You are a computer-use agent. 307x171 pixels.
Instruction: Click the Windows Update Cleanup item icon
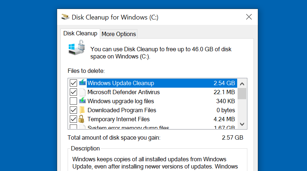[x=82, y=83]
